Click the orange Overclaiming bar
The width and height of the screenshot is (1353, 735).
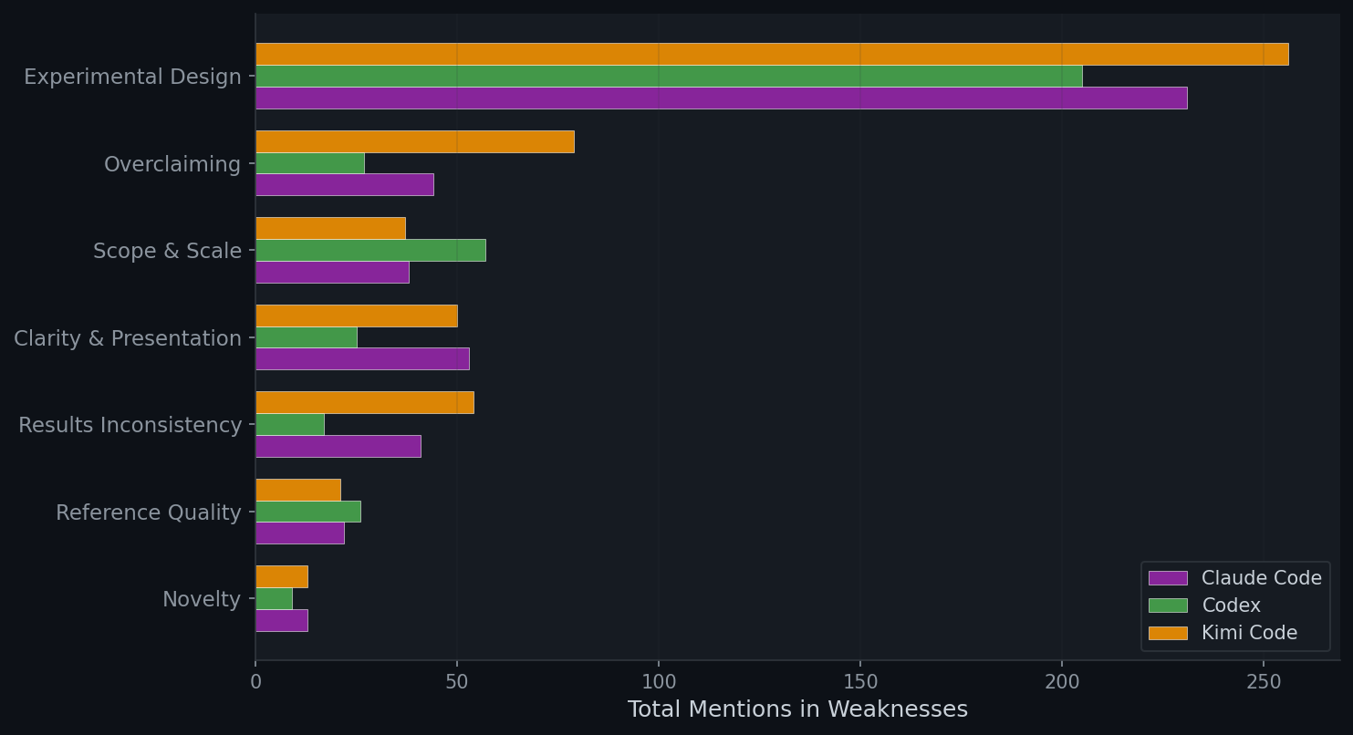click(x=414, y=141)
